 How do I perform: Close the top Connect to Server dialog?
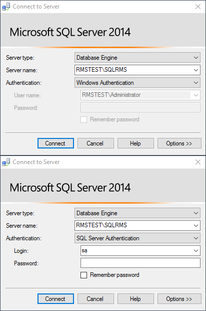198,7
